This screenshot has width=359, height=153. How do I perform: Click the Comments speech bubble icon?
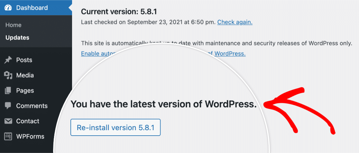[x=8, y=106]
